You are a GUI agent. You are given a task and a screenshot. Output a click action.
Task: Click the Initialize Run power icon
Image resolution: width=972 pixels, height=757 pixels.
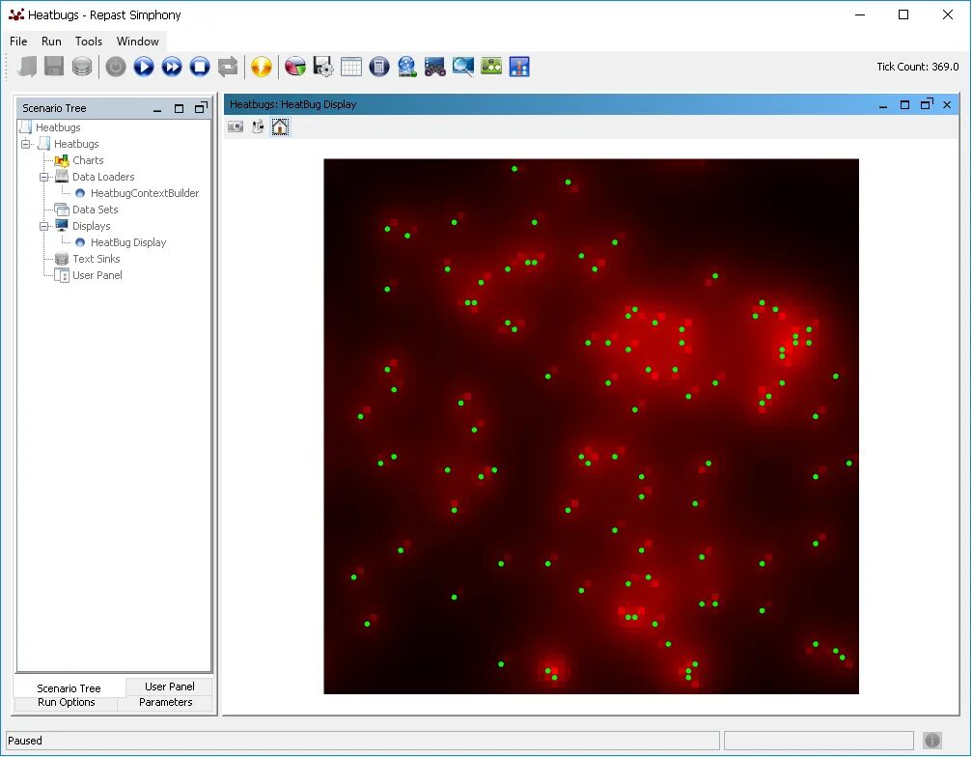pos(116,67)
